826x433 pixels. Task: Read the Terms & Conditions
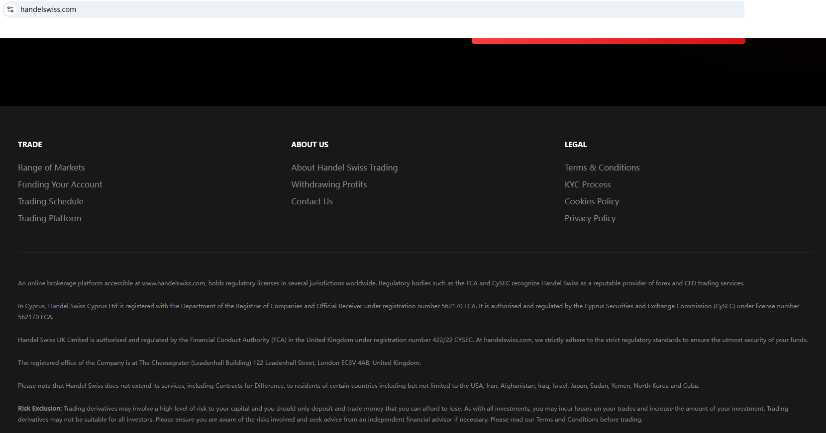coord(602,168)
